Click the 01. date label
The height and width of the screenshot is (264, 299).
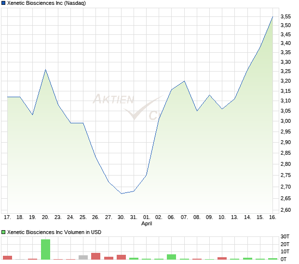[147, 218]
